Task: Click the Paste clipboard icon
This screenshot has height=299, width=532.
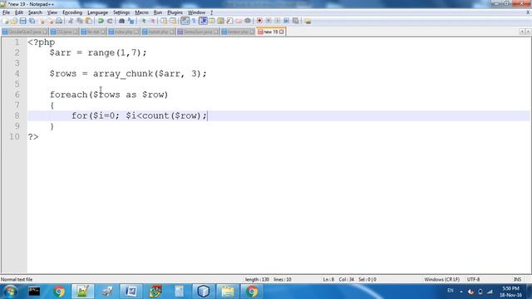Action: [89, 21]
